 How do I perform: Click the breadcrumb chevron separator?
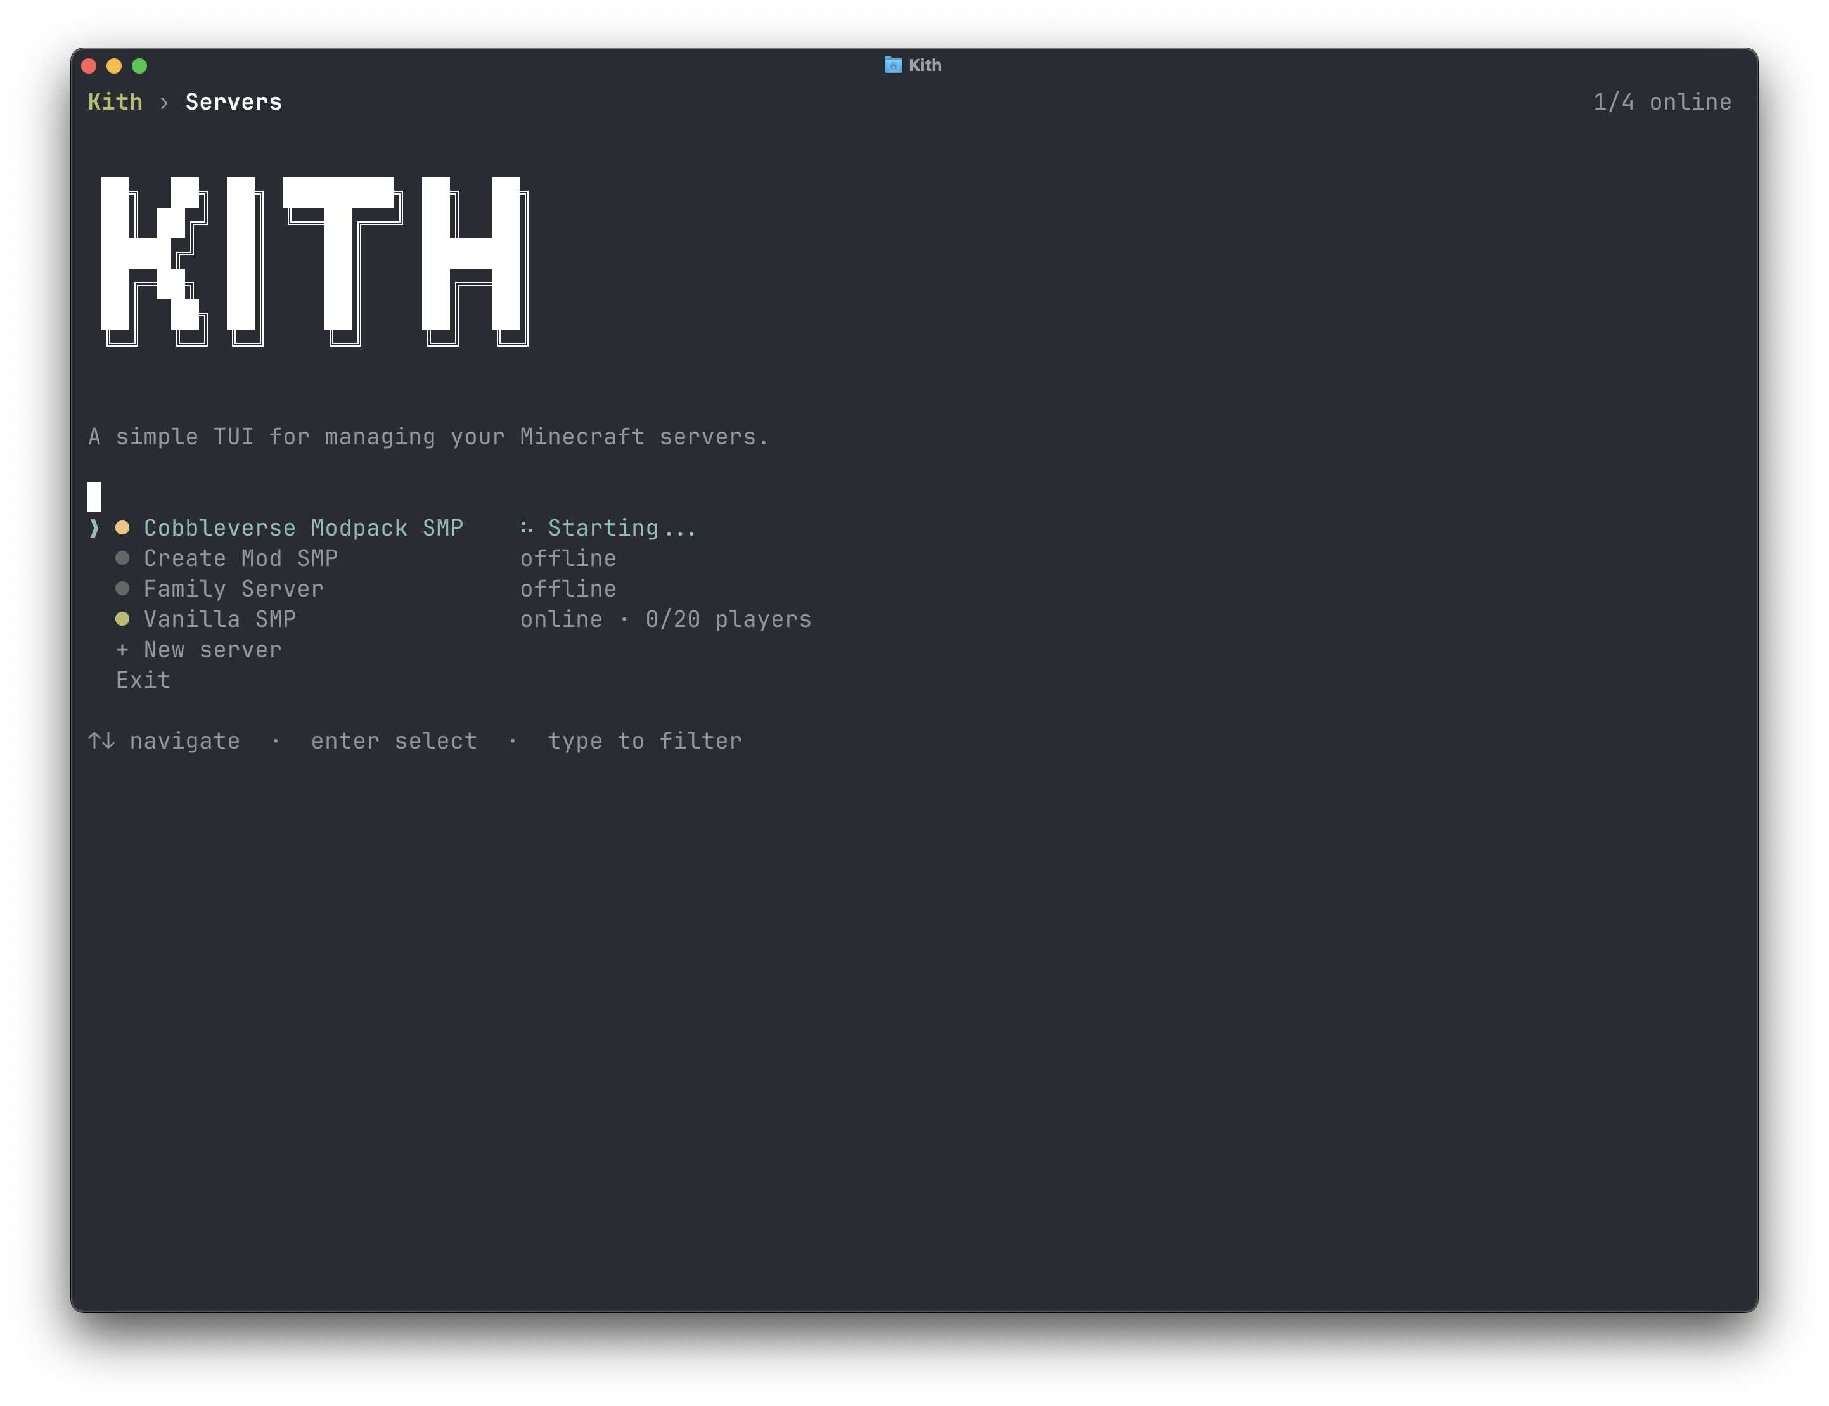tap(164, 103)
